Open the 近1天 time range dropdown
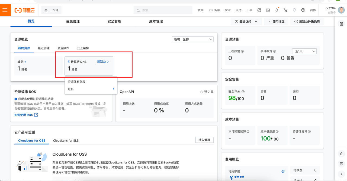The width and height of the screenshot is (347, 181). [304, 51]
